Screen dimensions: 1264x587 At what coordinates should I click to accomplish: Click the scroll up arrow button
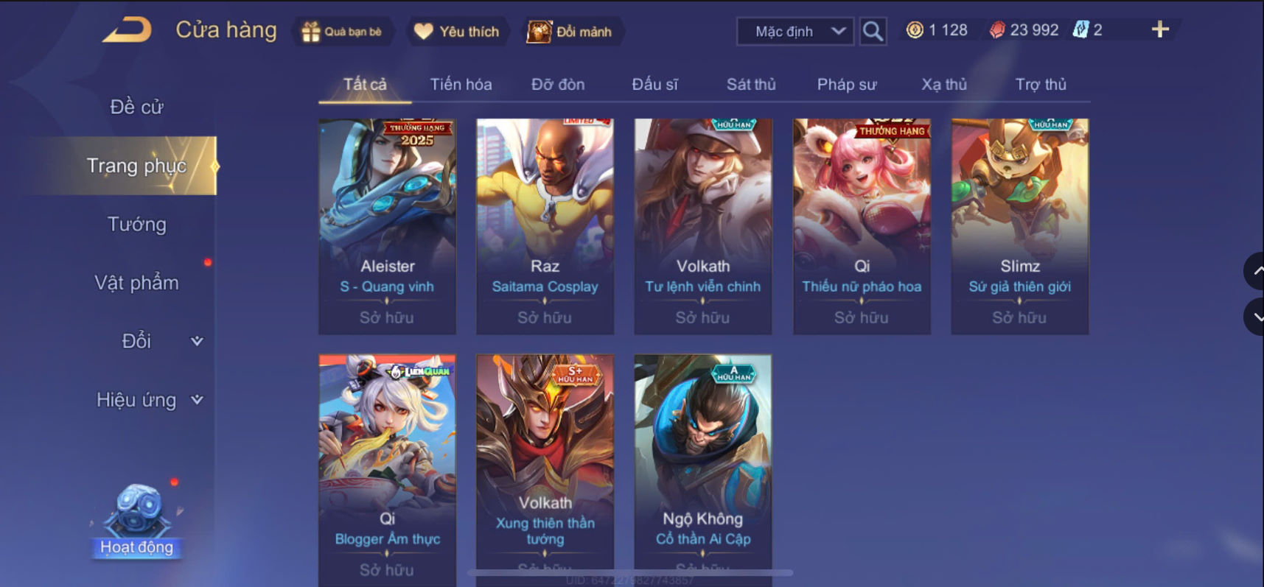(x=1255, y=271)
